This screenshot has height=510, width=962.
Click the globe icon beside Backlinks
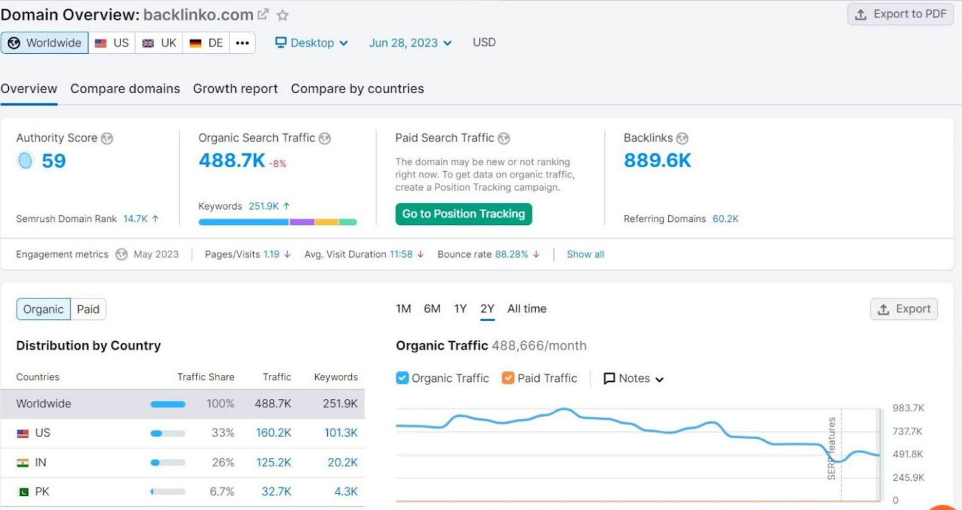pos(682,138)
